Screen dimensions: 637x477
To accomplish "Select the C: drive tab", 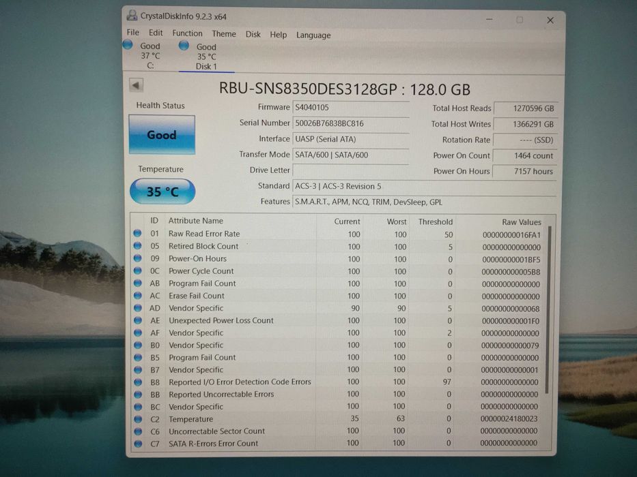I will pos(150,56).
